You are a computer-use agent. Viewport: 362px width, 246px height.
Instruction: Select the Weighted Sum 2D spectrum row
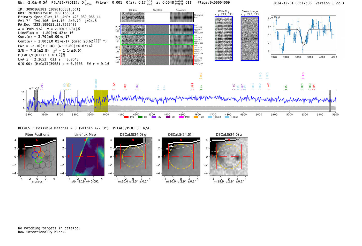pos(157,17)
